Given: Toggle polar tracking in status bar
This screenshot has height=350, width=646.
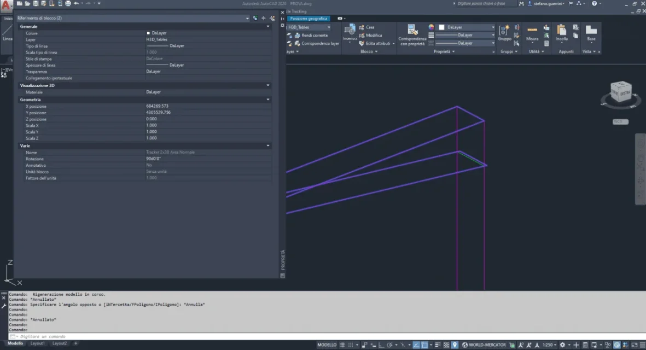Looking at the screenshot, I should click(x=389, y=345).
